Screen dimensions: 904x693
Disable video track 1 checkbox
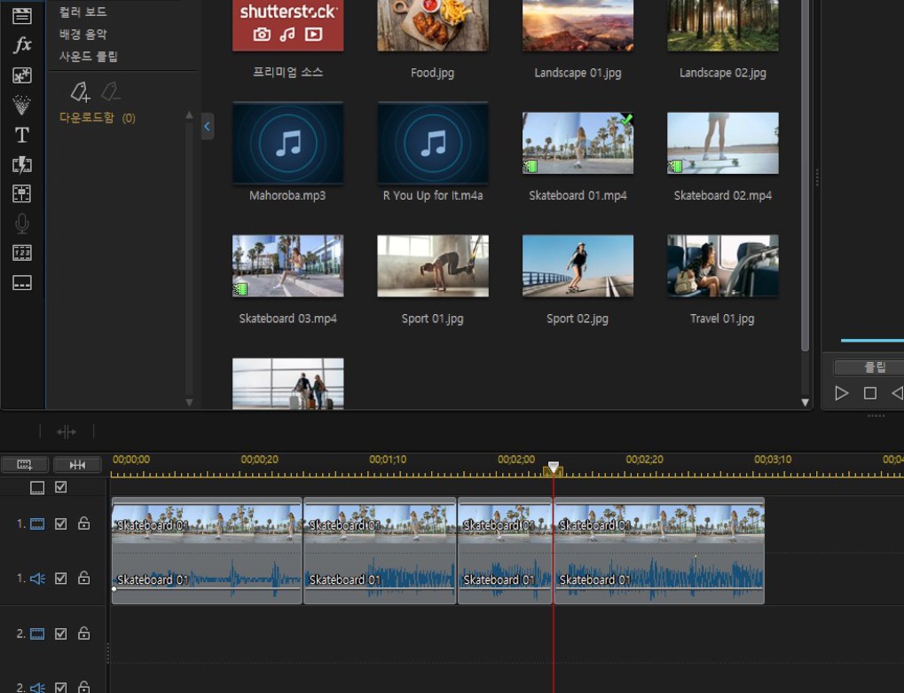pos(60,524)
